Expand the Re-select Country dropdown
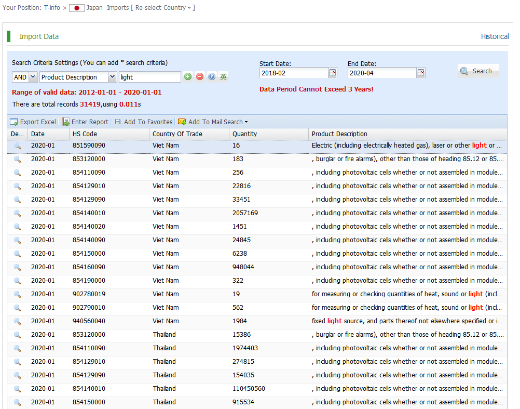The width and height of the screenshot is (520, 409). [163, 8]
